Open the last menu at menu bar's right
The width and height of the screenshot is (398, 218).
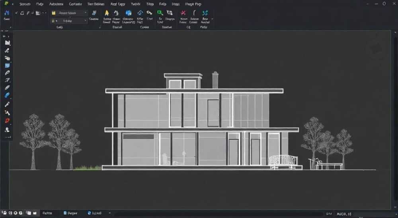(x=193, y=4)
